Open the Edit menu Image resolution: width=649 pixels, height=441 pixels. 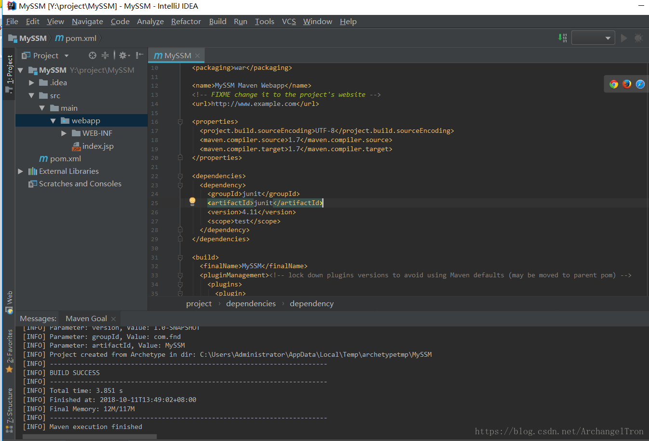coord(33,21)
